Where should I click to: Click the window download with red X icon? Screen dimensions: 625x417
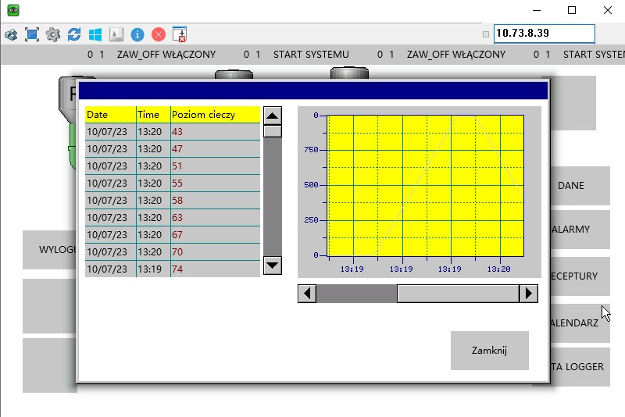(x=180, y=34)
